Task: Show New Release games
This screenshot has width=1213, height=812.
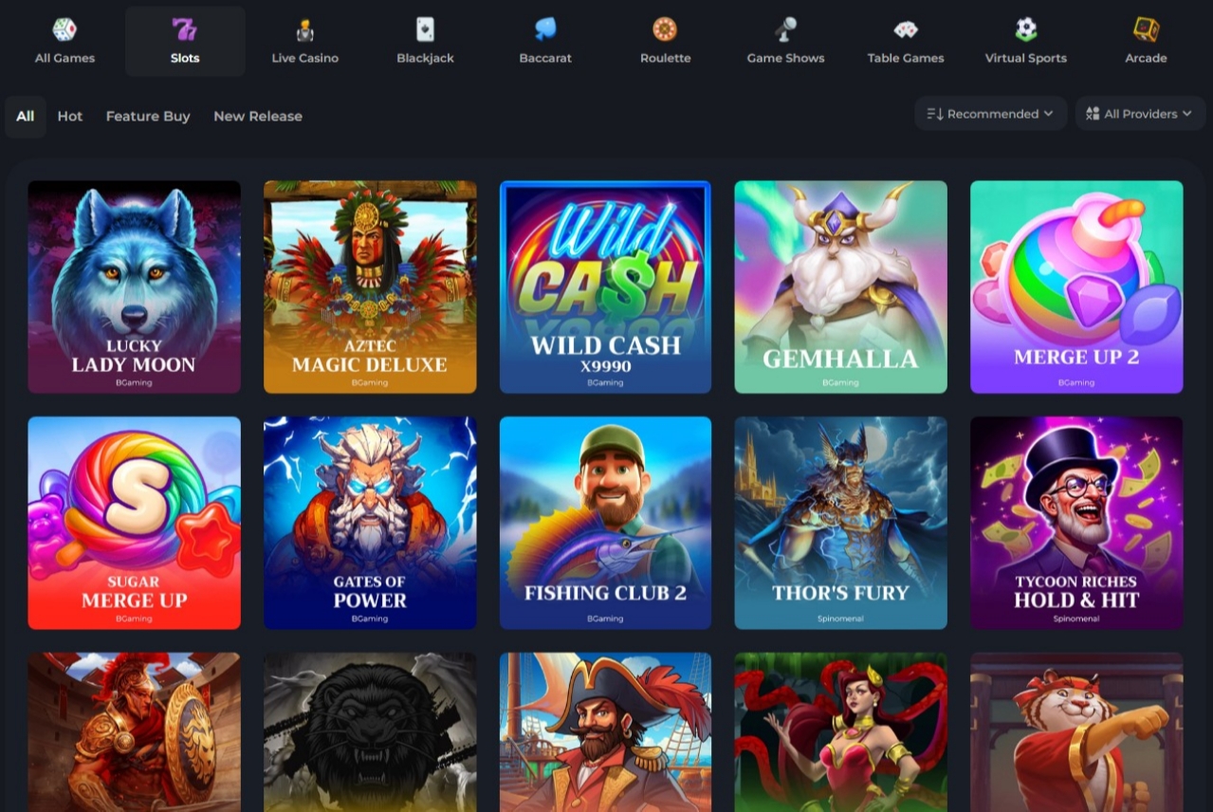Action: point(258,117)
